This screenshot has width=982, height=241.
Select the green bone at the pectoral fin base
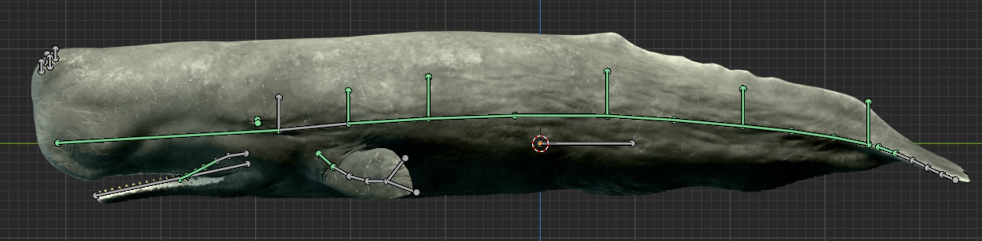pyautogui.click(x=326, y=160)
